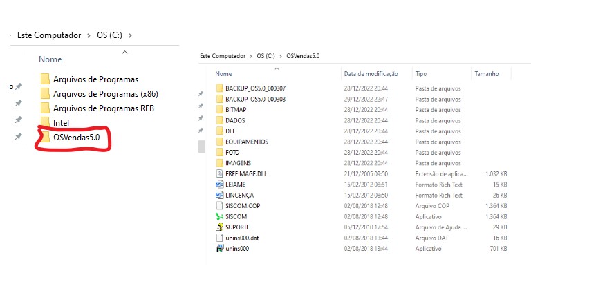
Task: Click 'Arquivo de Ajuda ...' type cell
Action: (441, 227)
